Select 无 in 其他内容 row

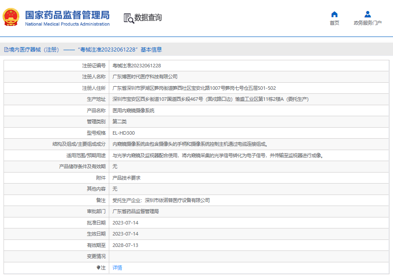click(115, 189)
